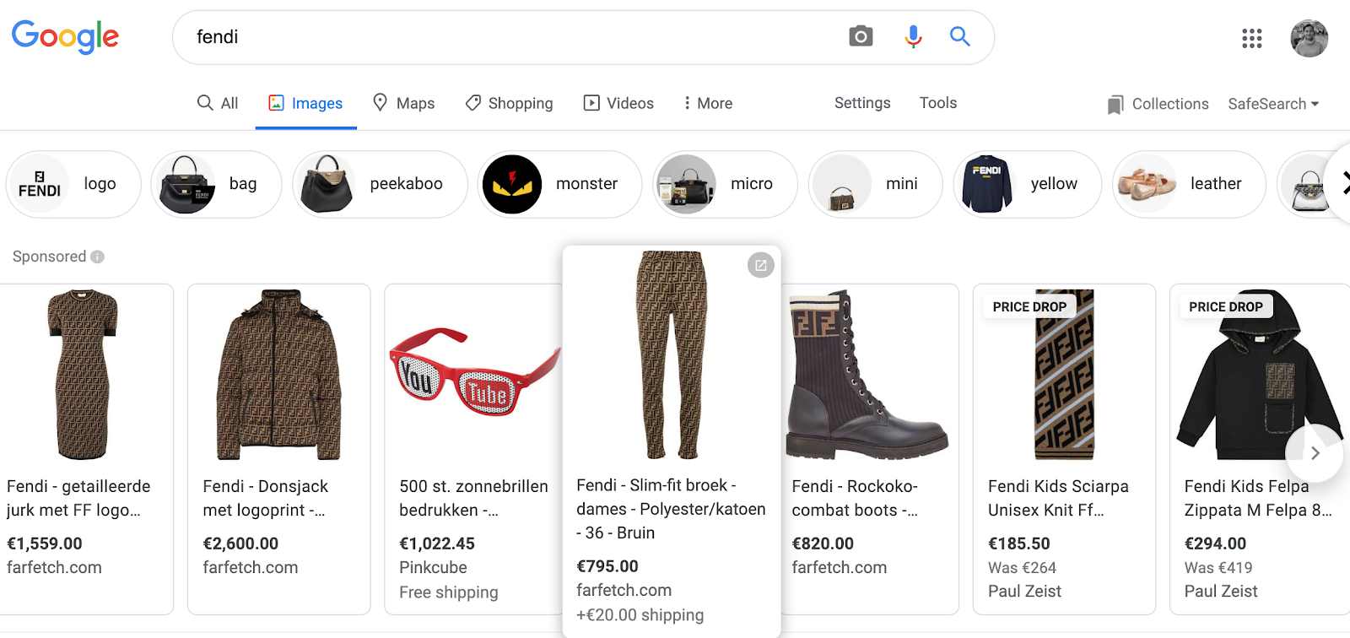Open the Sponsored info icon

click(x=97, y=257)
